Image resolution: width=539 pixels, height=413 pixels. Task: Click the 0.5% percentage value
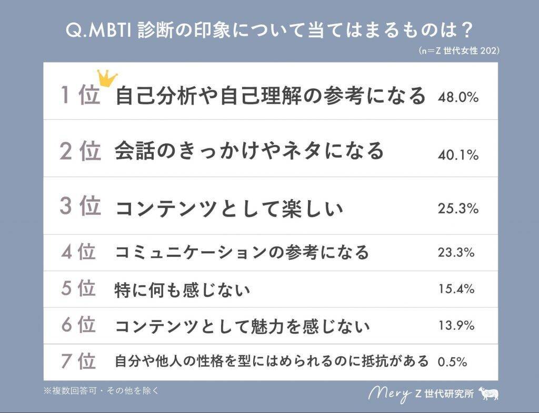tap(453, 362)
